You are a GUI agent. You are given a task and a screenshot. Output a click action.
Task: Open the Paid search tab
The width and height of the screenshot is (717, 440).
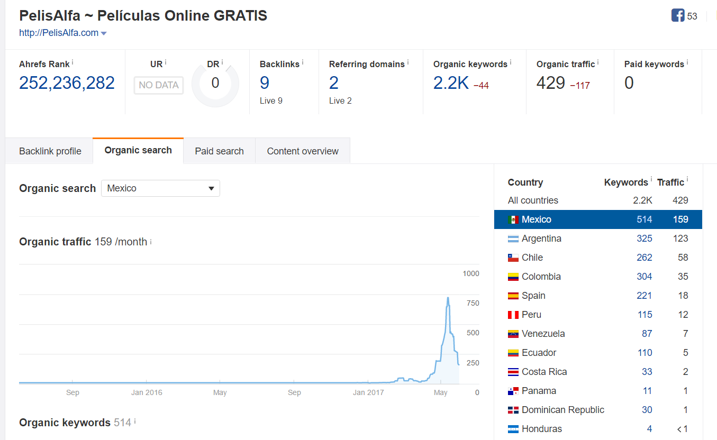(219, 151)
